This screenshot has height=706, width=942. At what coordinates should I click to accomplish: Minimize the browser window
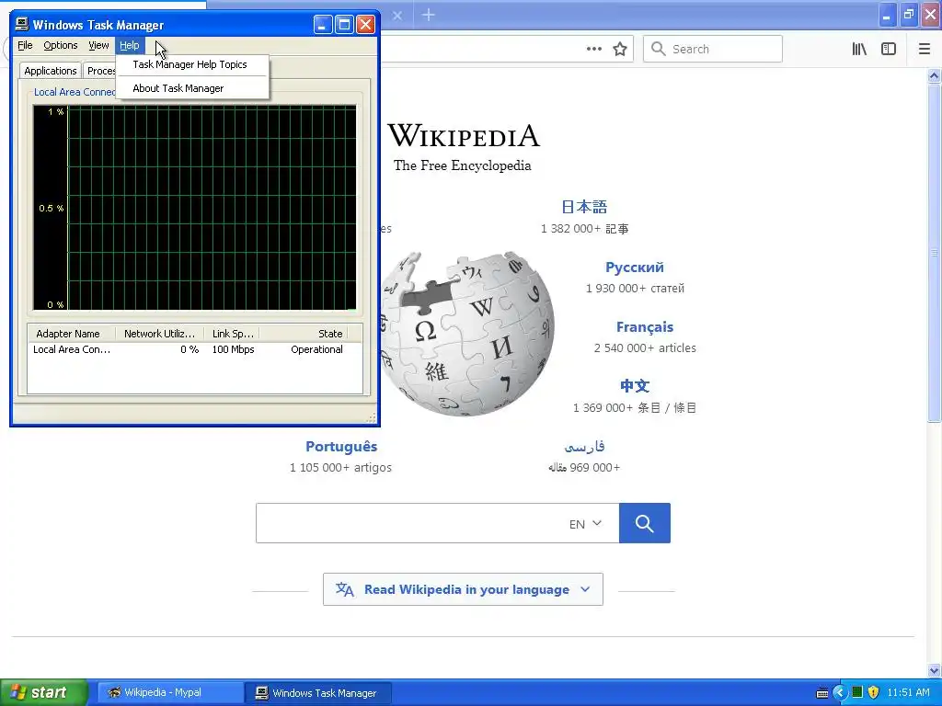(887, 15)
